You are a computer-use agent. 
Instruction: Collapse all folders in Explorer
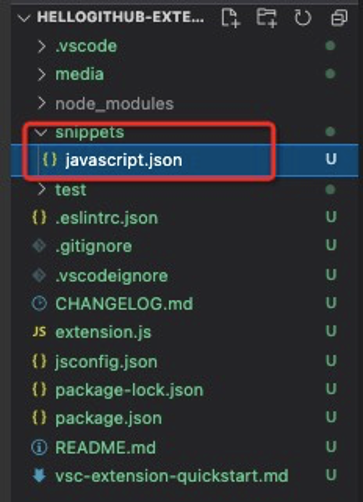click(x=339, y=18)
